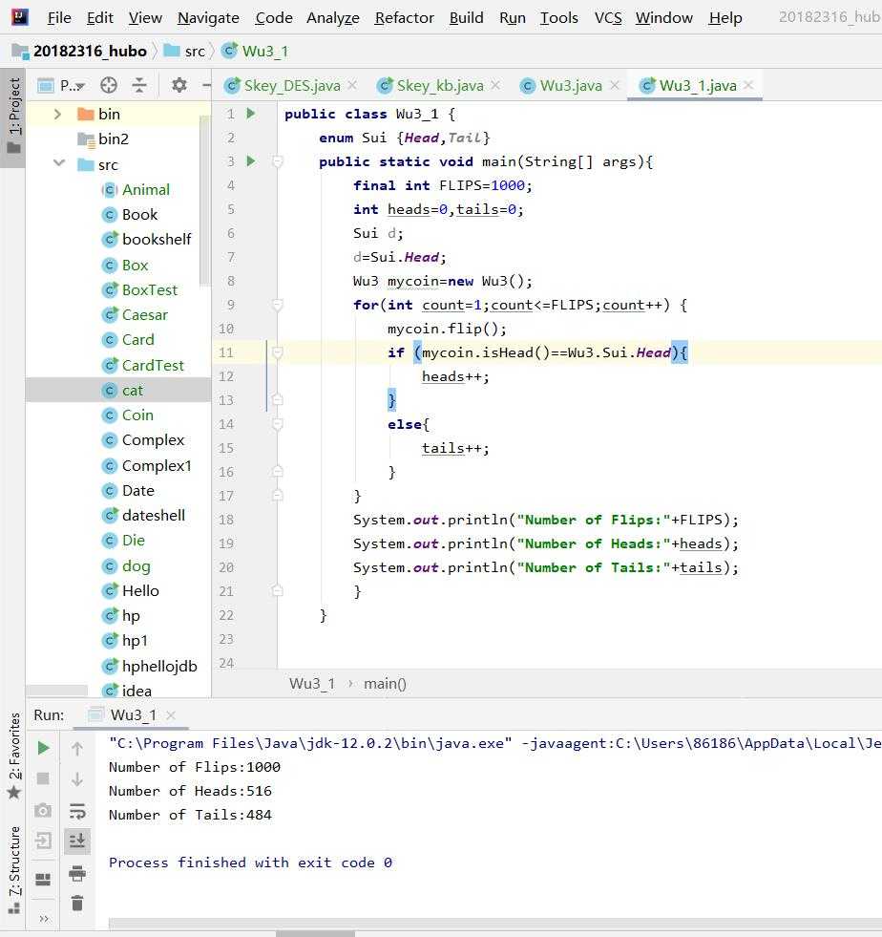Stop the running process
Image resolution: width=882 pixels, height=937 pixels.
[x=43, y=778]
